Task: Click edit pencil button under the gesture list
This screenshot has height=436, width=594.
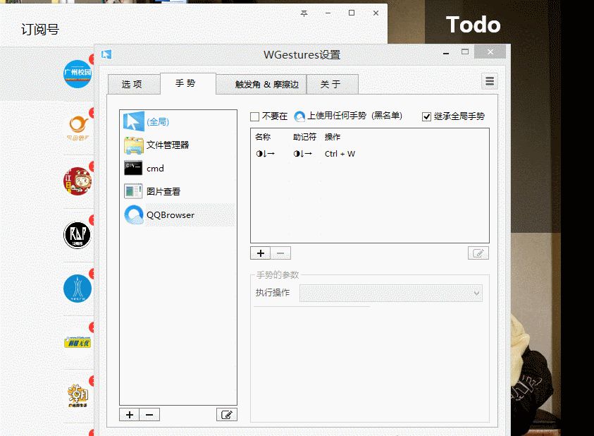Action: coord(478,253)
